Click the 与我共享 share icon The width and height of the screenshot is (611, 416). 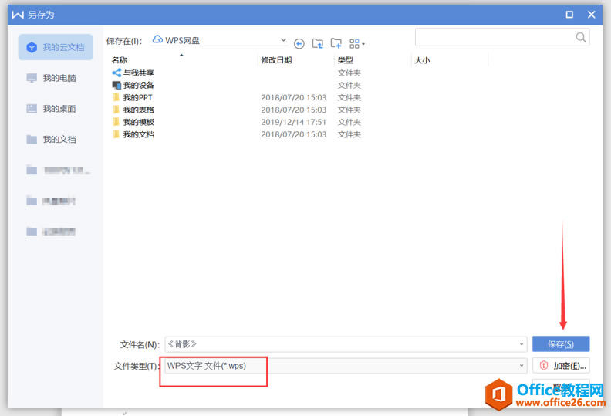(116, 73)
